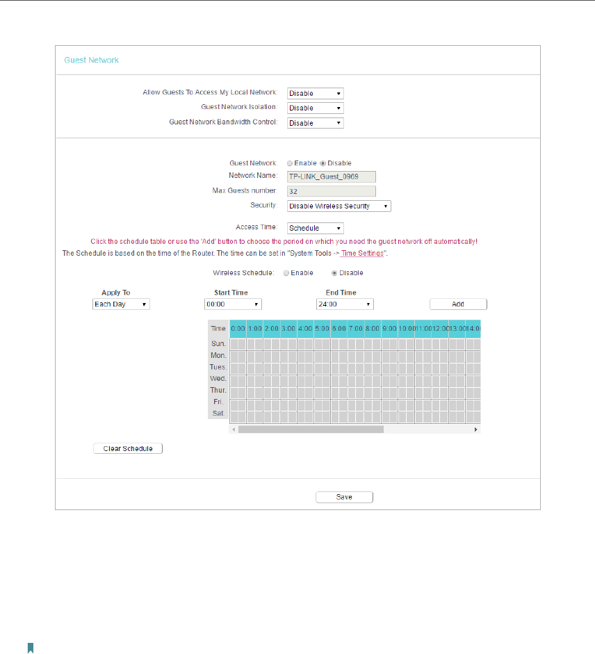595x654 pixels.
Task: Open the Access Time Schedule dropdown
Action: coord(315,228)
